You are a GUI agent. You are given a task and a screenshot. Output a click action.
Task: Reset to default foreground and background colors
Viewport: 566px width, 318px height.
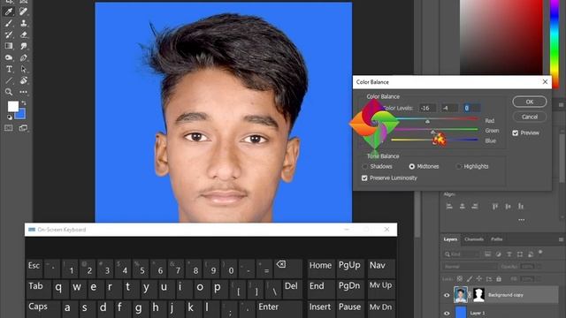(10, 117)
